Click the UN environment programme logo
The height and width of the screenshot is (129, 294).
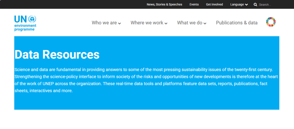[25, 23]
